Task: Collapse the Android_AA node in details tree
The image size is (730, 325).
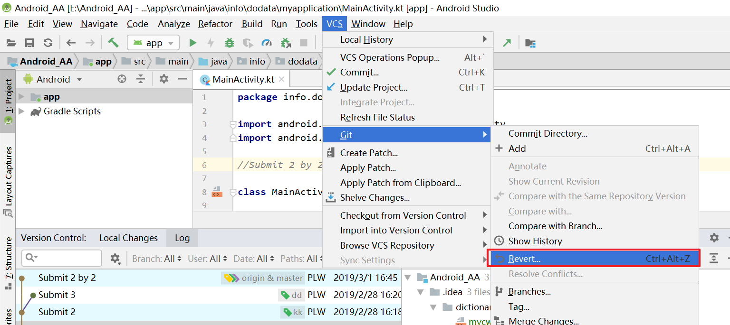Action: [408, 277]
